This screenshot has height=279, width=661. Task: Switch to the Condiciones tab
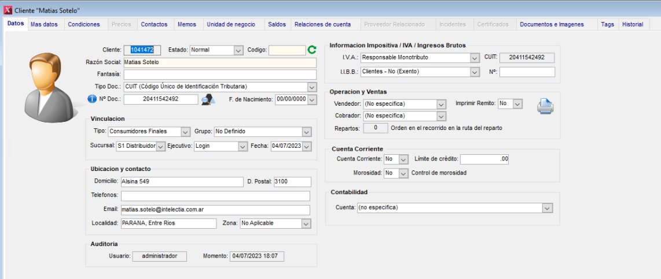84,24
